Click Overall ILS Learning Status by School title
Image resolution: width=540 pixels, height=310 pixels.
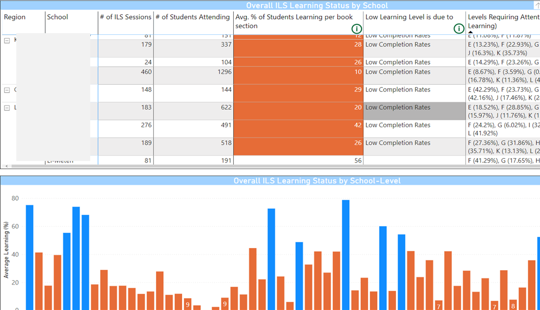[x=317, y=5]
